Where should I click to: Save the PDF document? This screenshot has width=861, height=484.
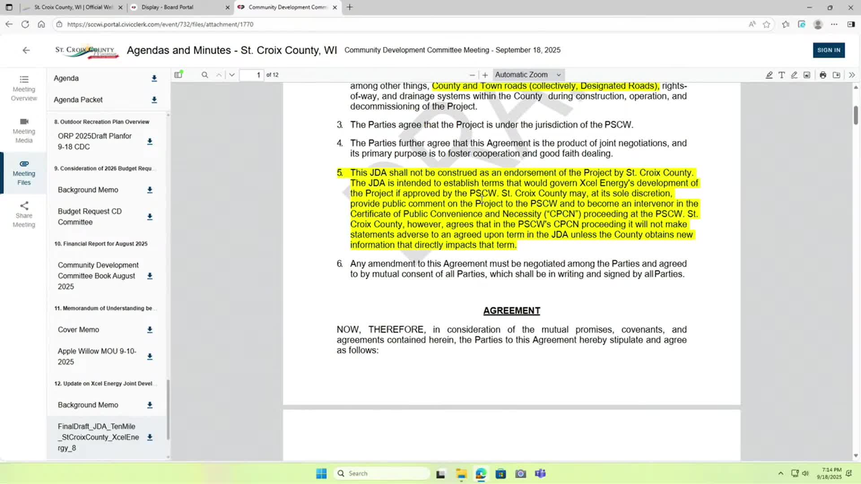point(836,75)
